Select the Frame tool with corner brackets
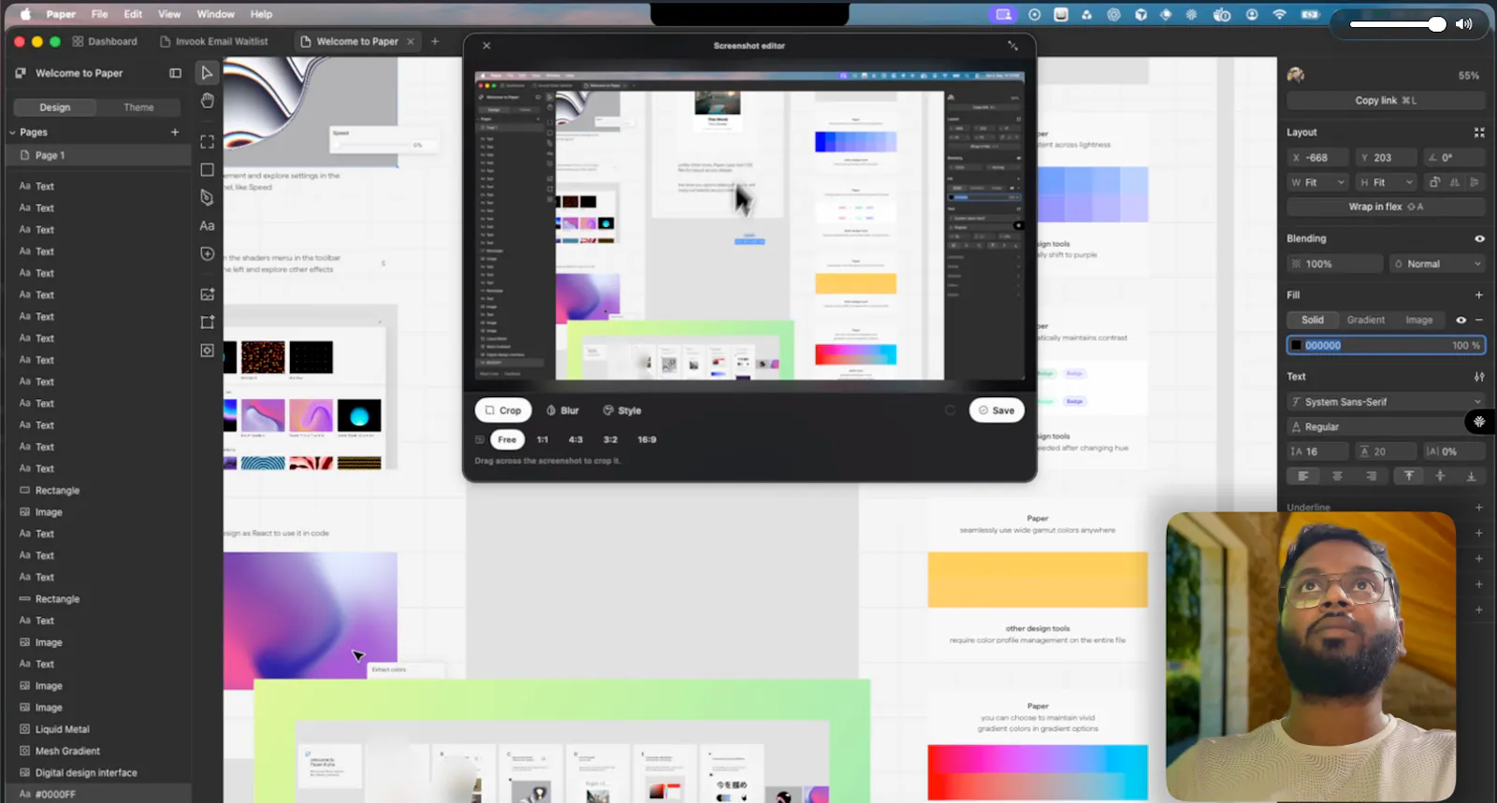The height and width of the screenshot is (803, 1497). coord(207,142)
